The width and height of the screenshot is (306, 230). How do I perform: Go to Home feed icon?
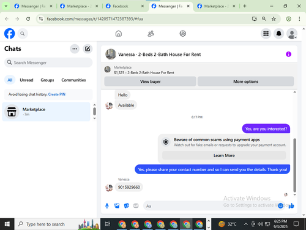[119, 34]
